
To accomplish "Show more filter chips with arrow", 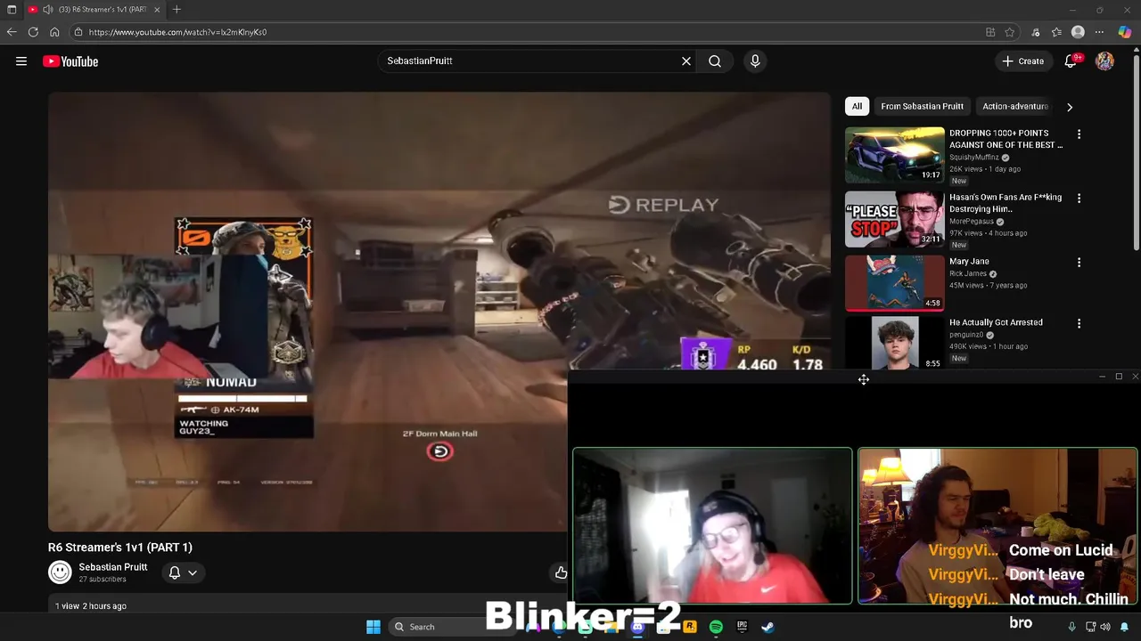I will coord(1069,107).
